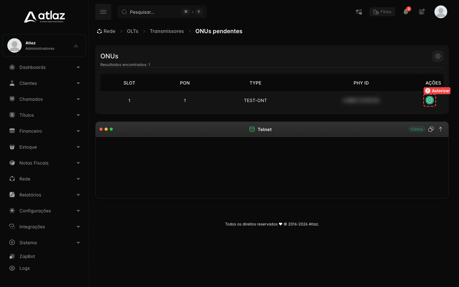Collapse the Telnet panel with the up arrow

click(440, 129)
